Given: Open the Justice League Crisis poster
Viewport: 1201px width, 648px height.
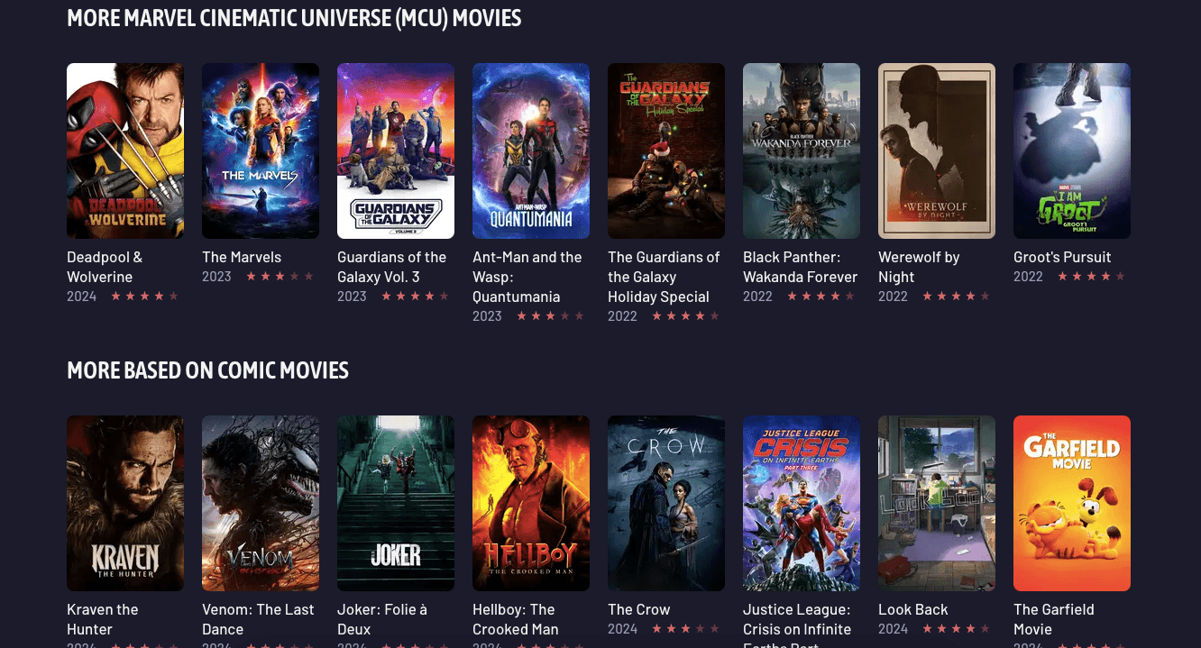Looking at the screenshot, I should [x=802, y=503].
